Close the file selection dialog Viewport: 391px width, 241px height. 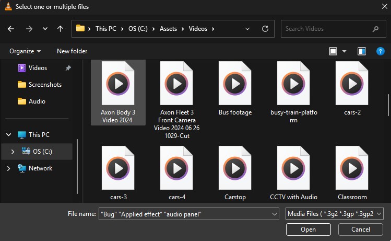point(385,6)
